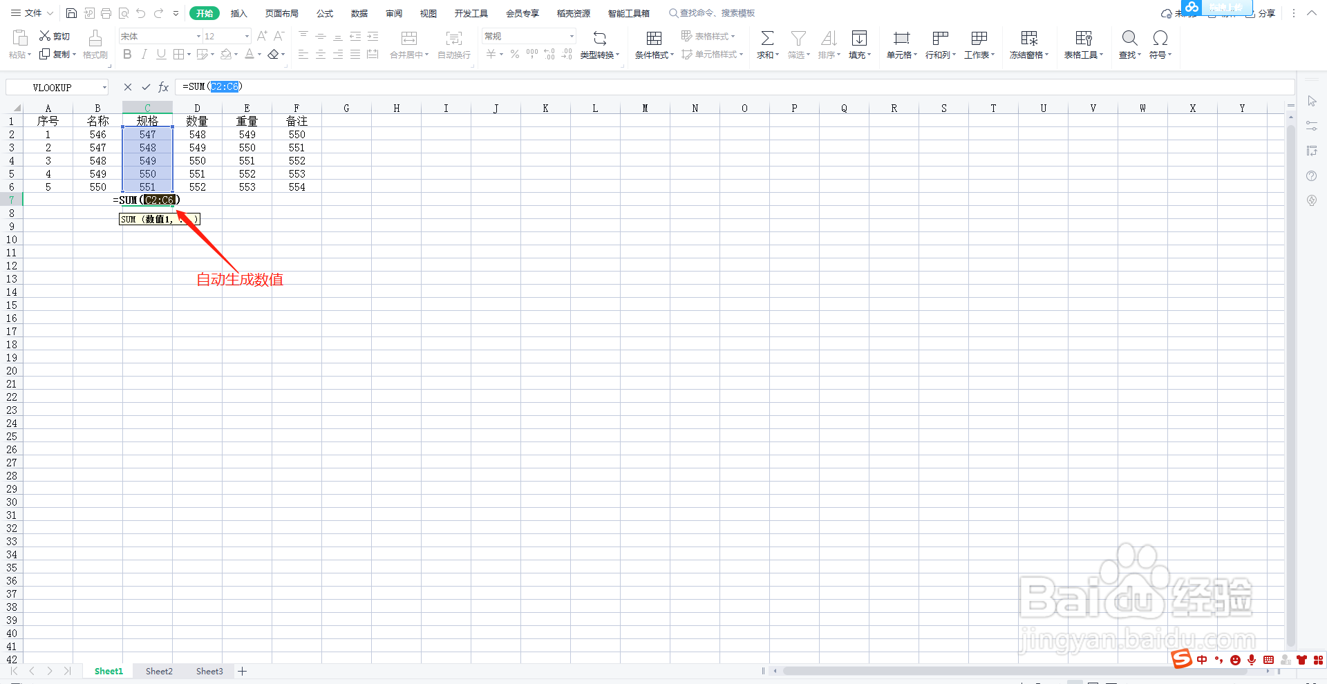The height and width of the screenshot is (684, 1327).
Task: Open the File (文件) menu dropdown
Action: coord(32,13)
